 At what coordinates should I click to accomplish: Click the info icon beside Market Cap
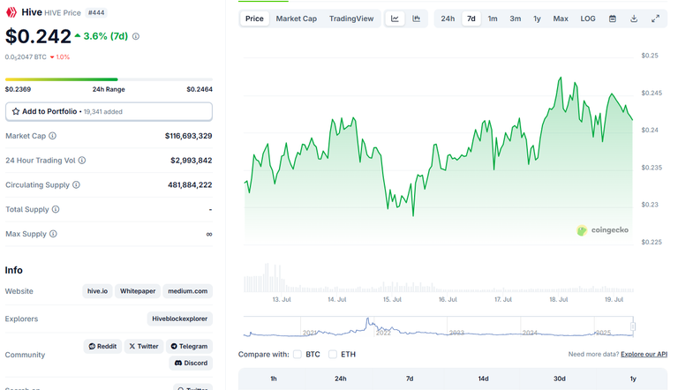(52, 136)
